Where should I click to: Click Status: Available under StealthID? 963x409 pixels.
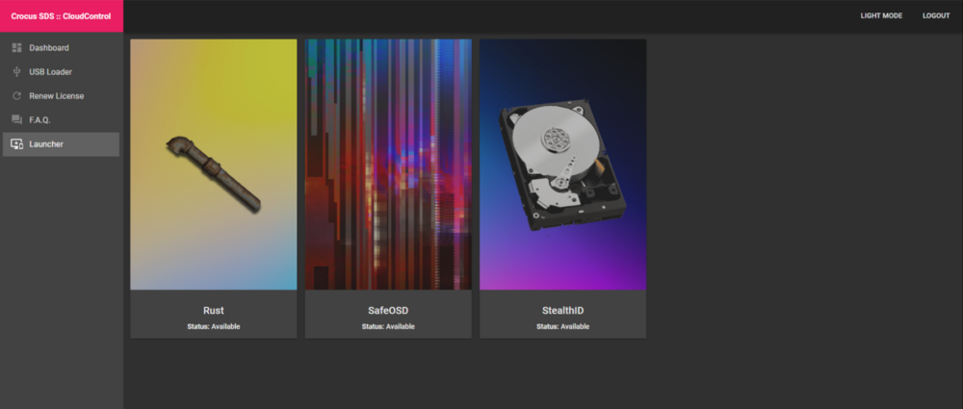pyautogui.click(x=562, y=326)
